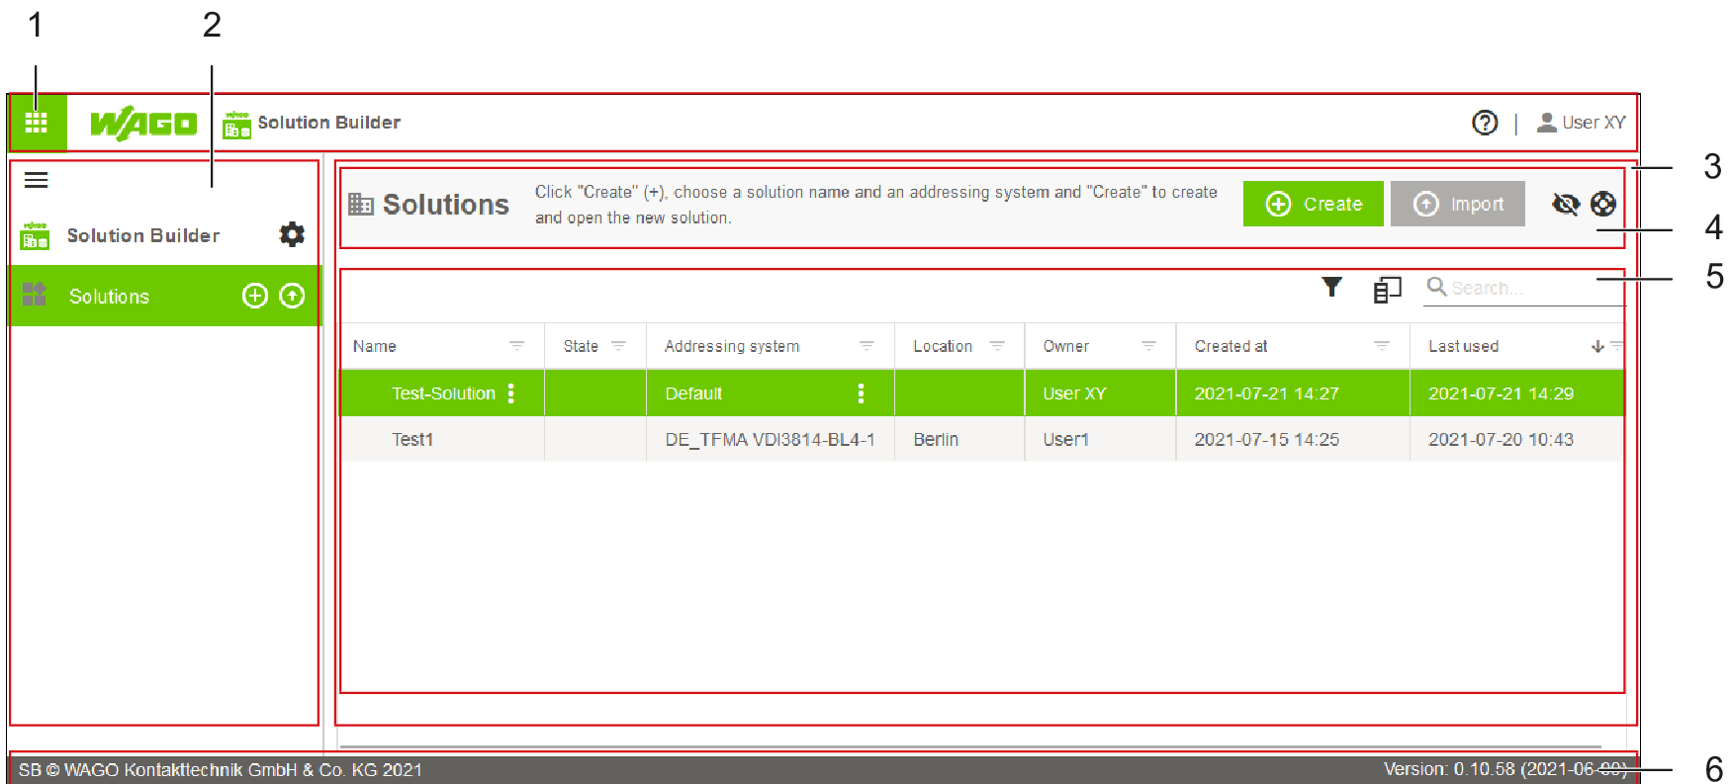Open the User XY account menu
Image resolution: width=1732 pixels, height=784 pixels.
[x=1581, y=123]
